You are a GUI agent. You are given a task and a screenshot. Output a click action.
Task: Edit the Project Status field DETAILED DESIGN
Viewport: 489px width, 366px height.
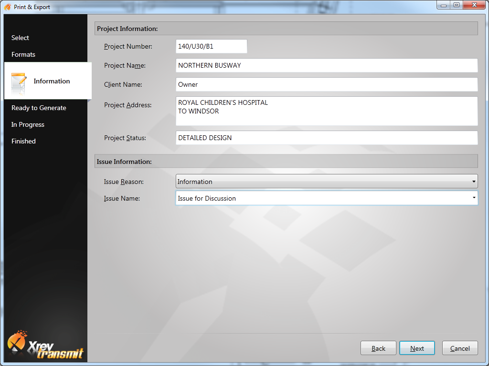coord(327,138)
